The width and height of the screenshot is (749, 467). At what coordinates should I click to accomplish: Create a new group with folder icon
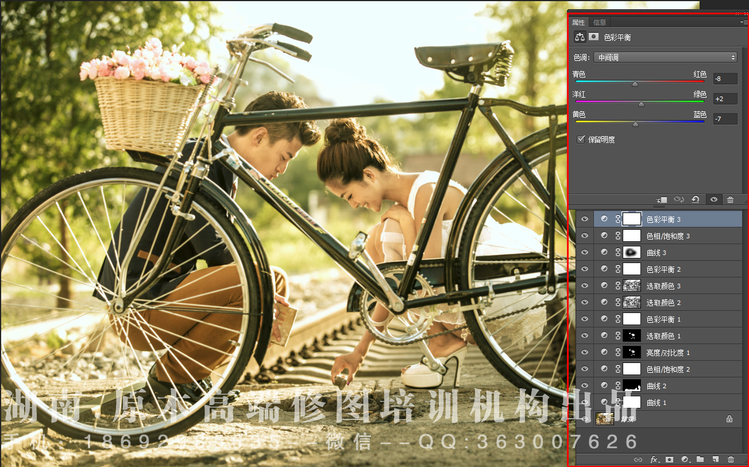pyautogui.click(x=700, y=460)
